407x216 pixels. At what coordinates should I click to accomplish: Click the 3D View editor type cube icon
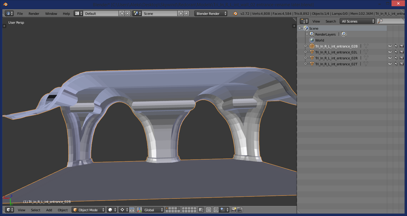(10, 210)
